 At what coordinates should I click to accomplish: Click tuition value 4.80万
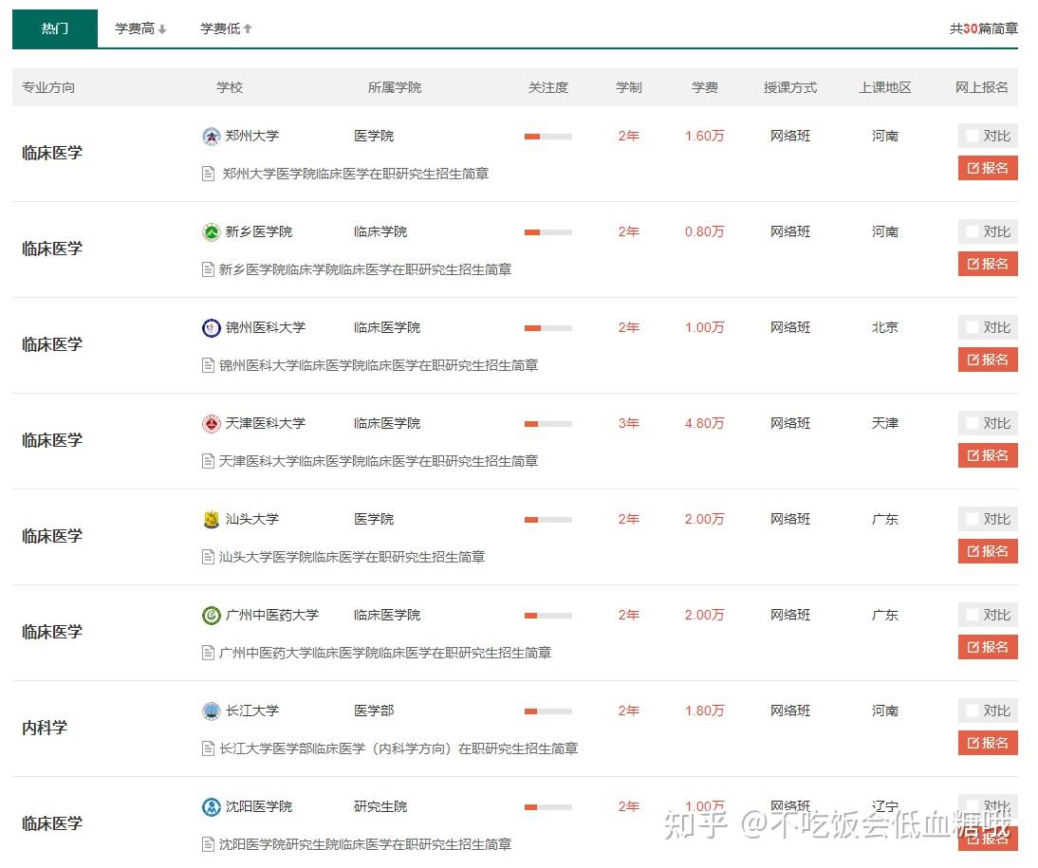pyautogui.click(x=704, y=423)
